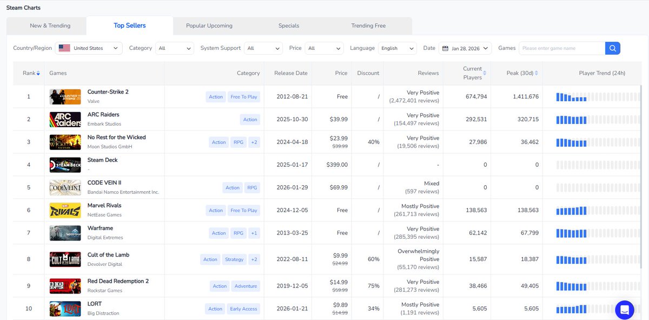Open the Steam Deck thumbnail

pyautogui.click(x=65, y=165)
